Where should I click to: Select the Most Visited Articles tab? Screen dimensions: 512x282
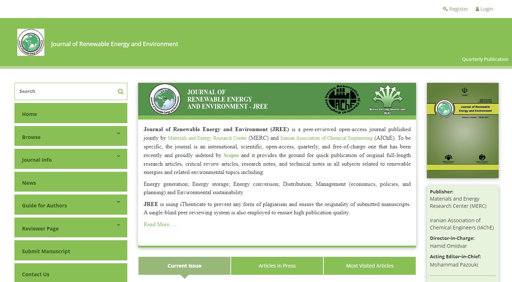coord(370,266)
